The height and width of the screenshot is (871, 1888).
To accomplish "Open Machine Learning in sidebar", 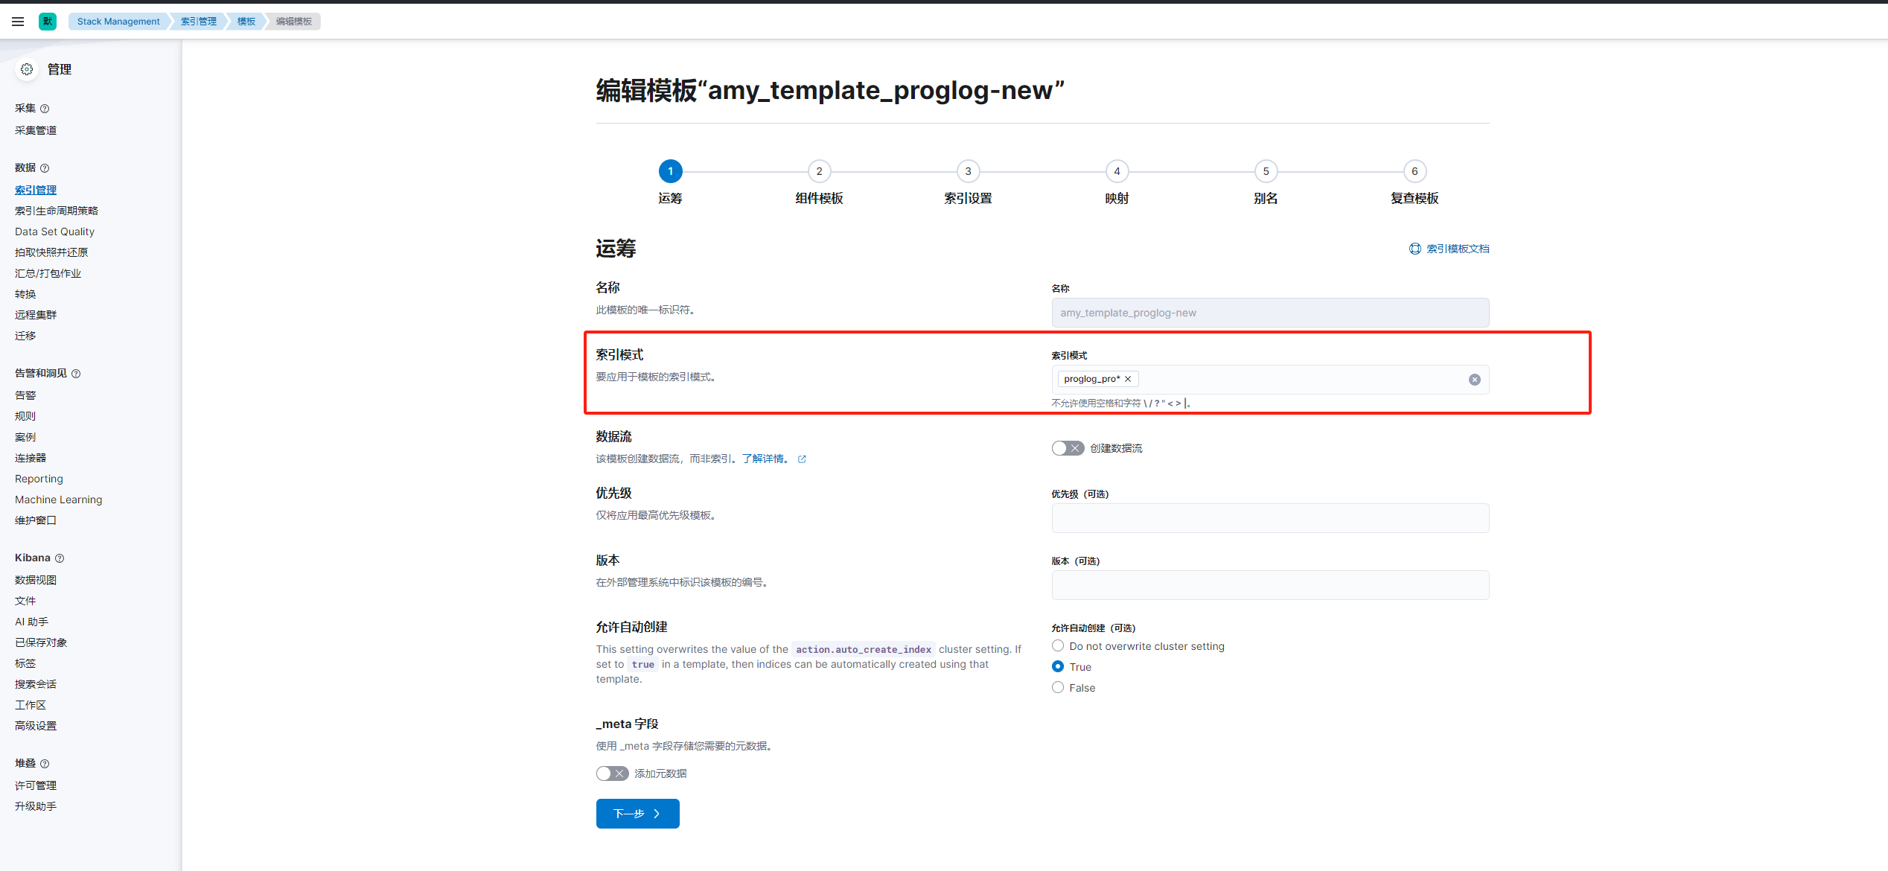I will pyautogui.click(x=58, y=500).
